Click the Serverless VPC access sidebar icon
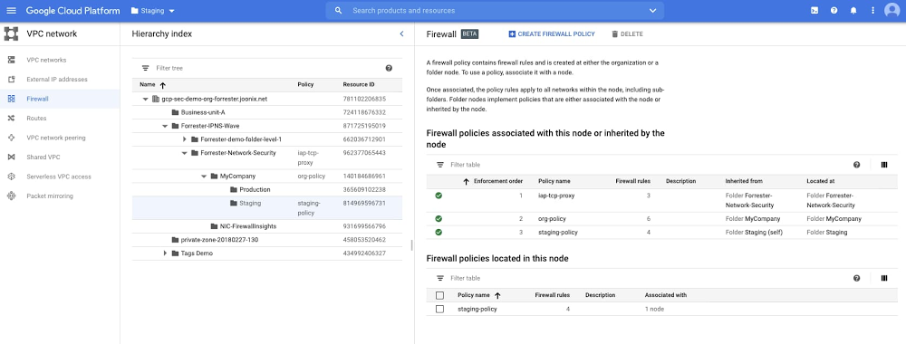The image size is (906, 344). tap(11, 177)
